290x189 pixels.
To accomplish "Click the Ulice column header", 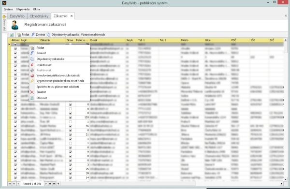I will click(217, 40).
